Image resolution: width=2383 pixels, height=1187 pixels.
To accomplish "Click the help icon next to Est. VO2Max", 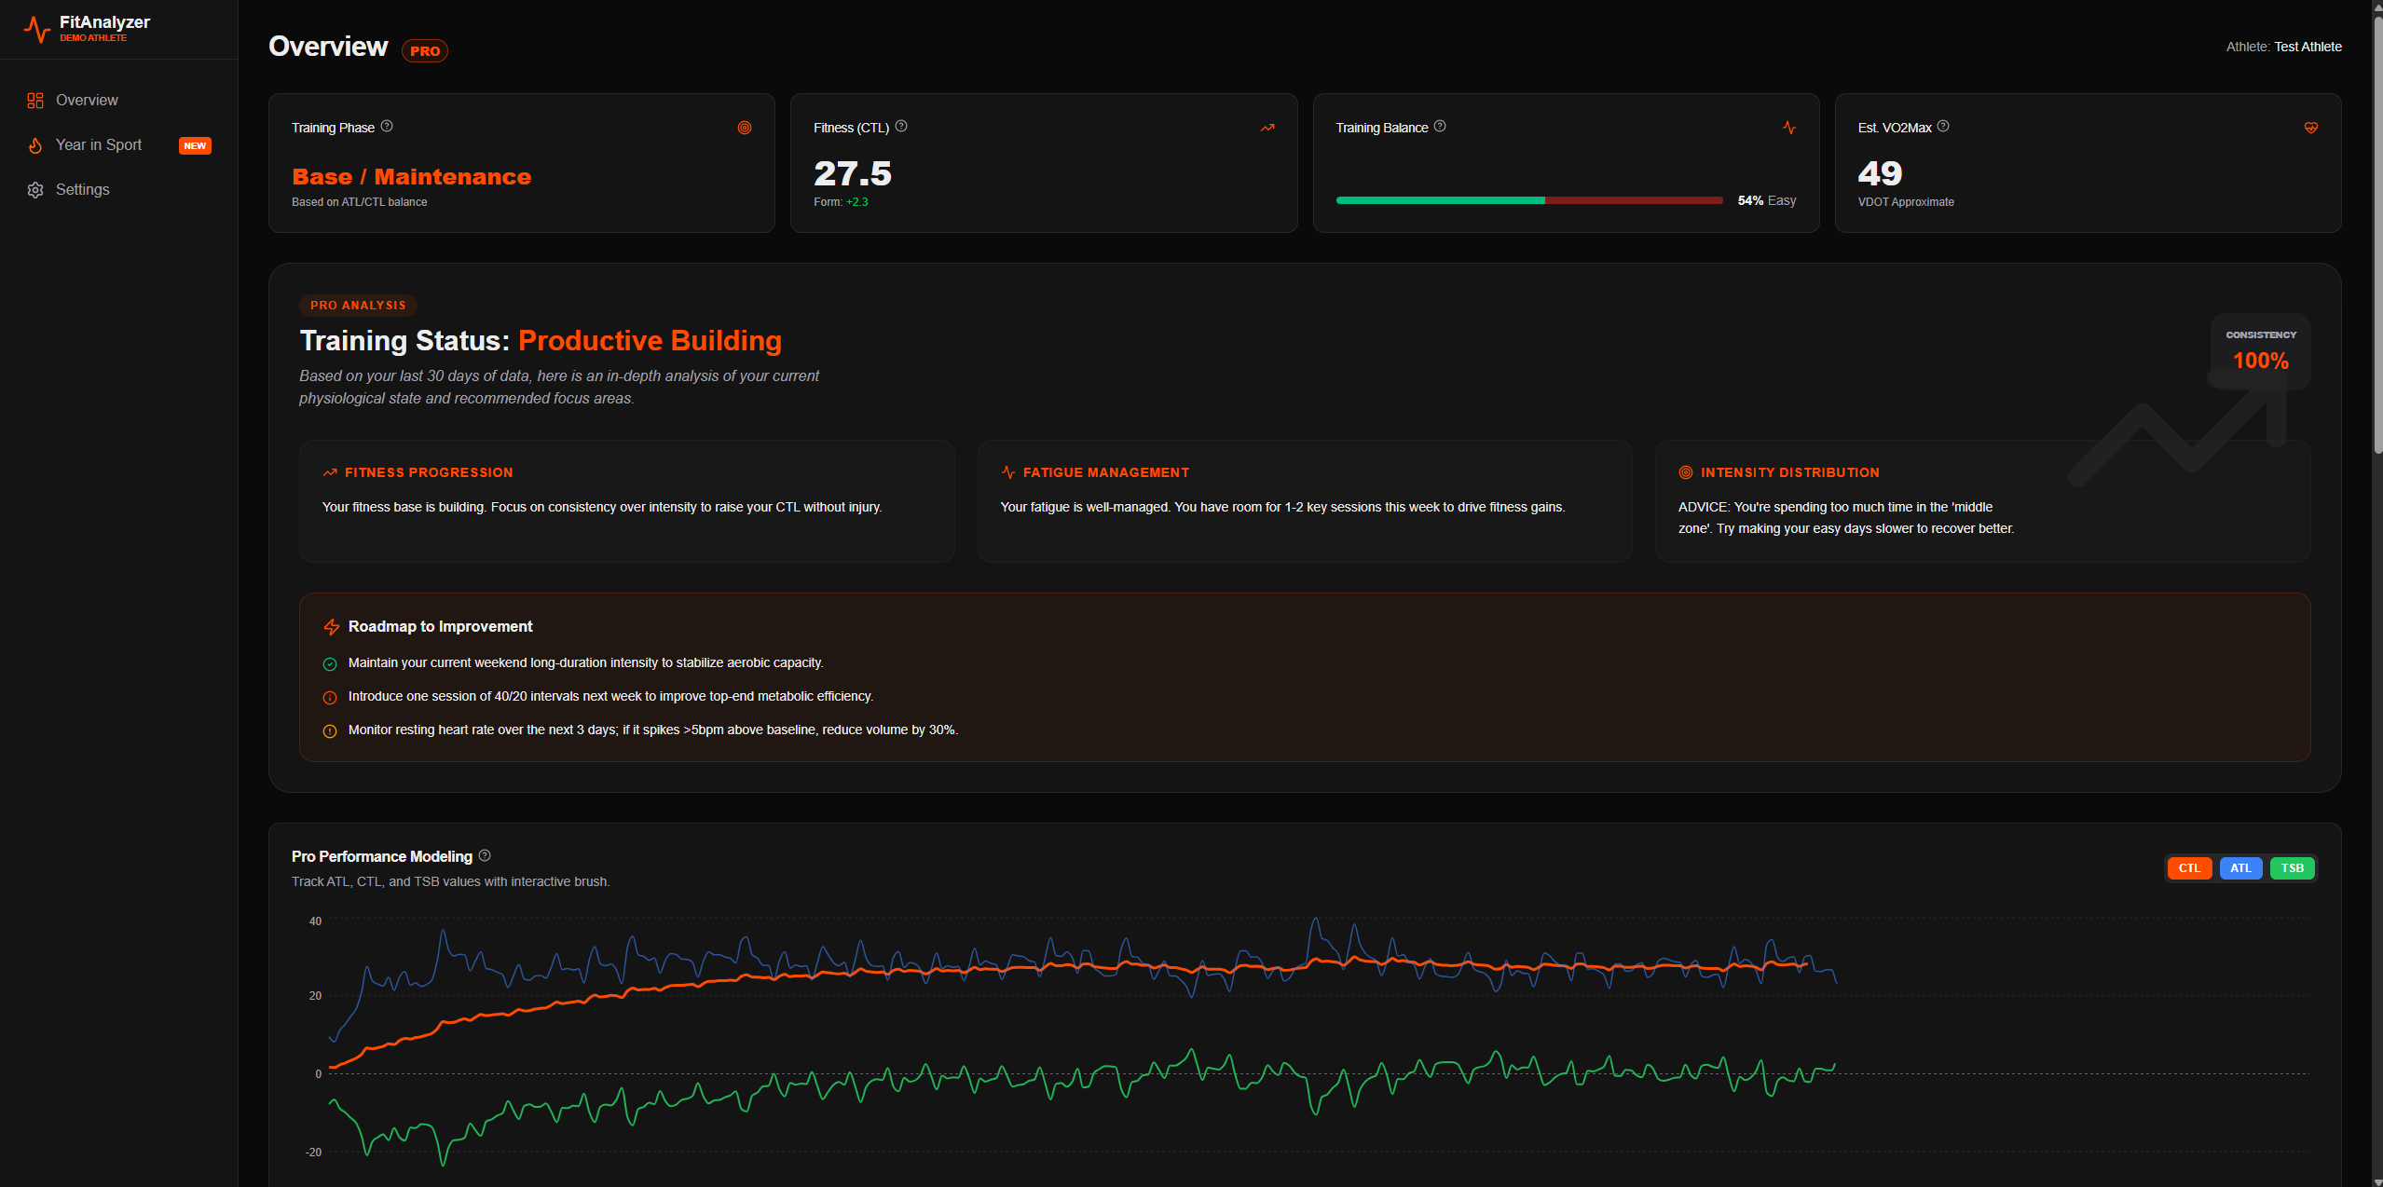I will 1943,127.
